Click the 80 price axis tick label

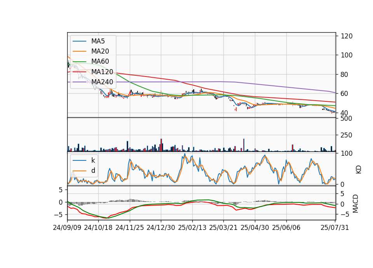click(x=344, y=75)
